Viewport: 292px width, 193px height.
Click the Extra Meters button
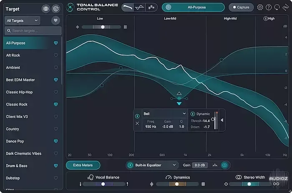coord(83,165)
